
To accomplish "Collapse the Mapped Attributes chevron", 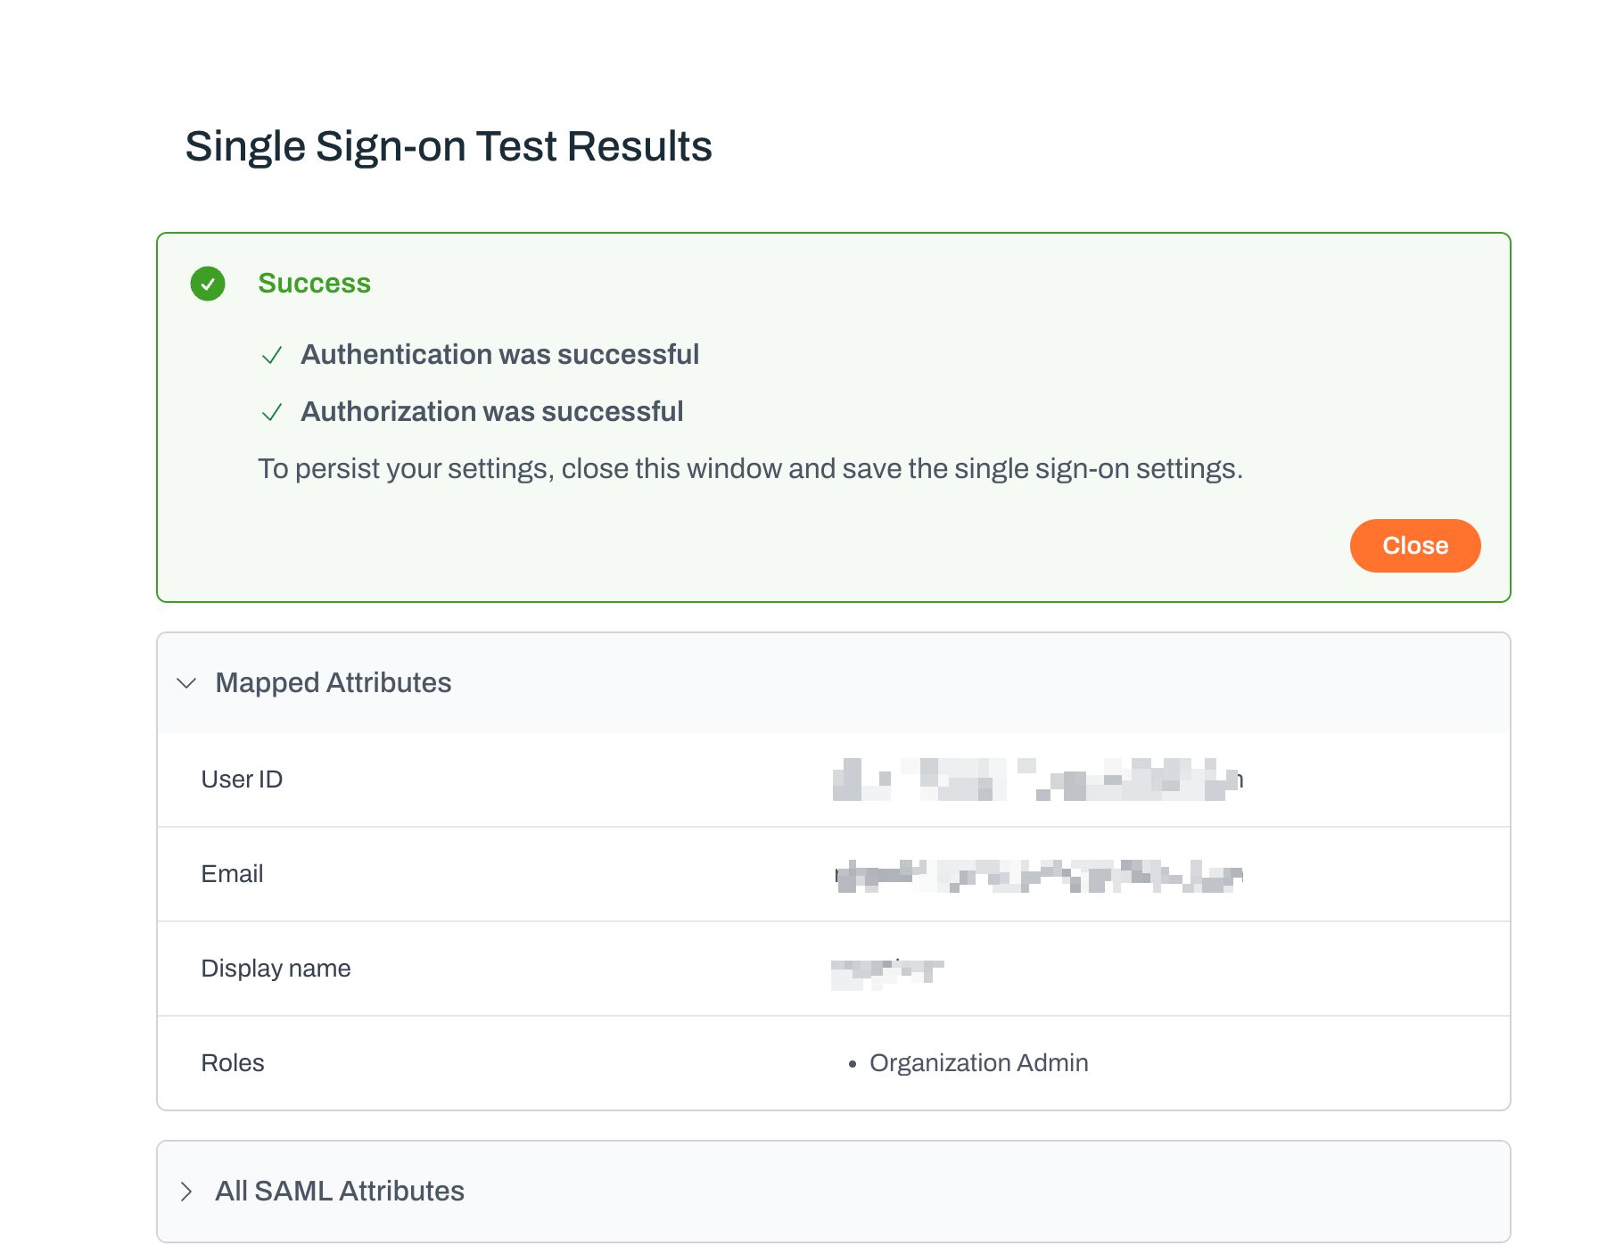I will coord(186,683).
